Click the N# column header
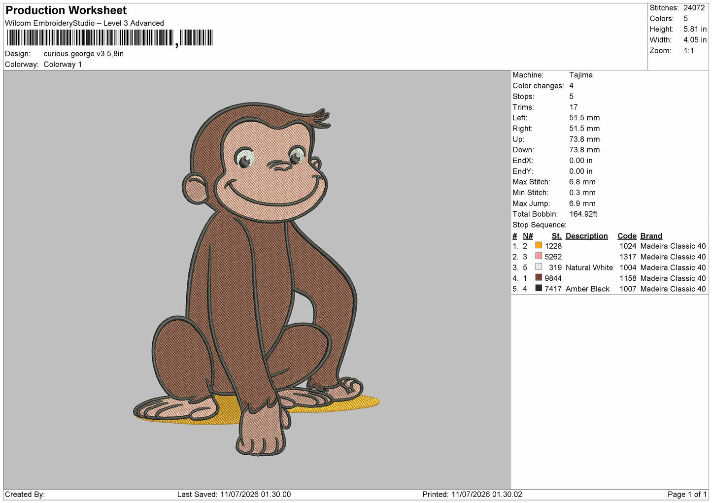Viewport: 712px width, 503px height. (528, 236)
